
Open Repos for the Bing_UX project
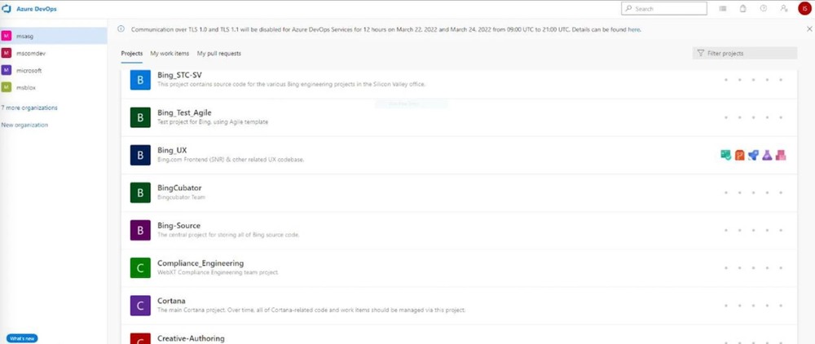point(740,155)
